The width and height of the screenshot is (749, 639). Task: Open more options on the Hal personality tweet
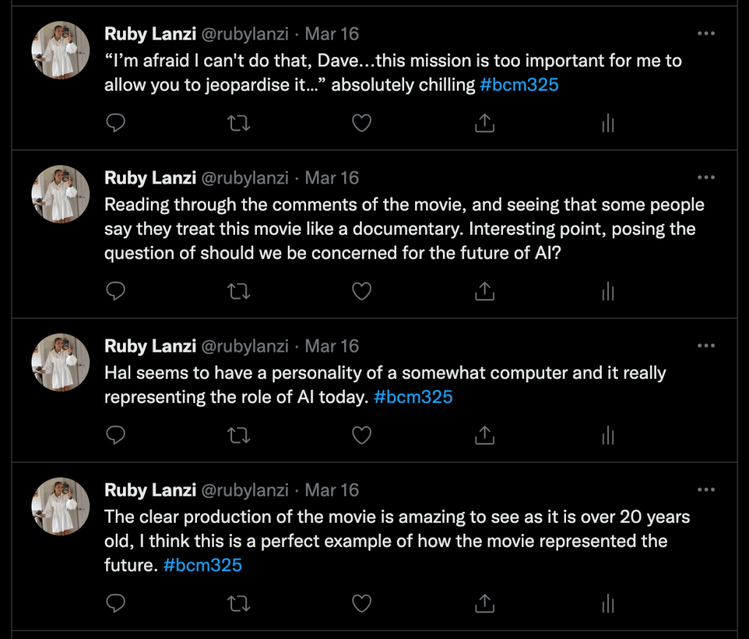point(706,346)
